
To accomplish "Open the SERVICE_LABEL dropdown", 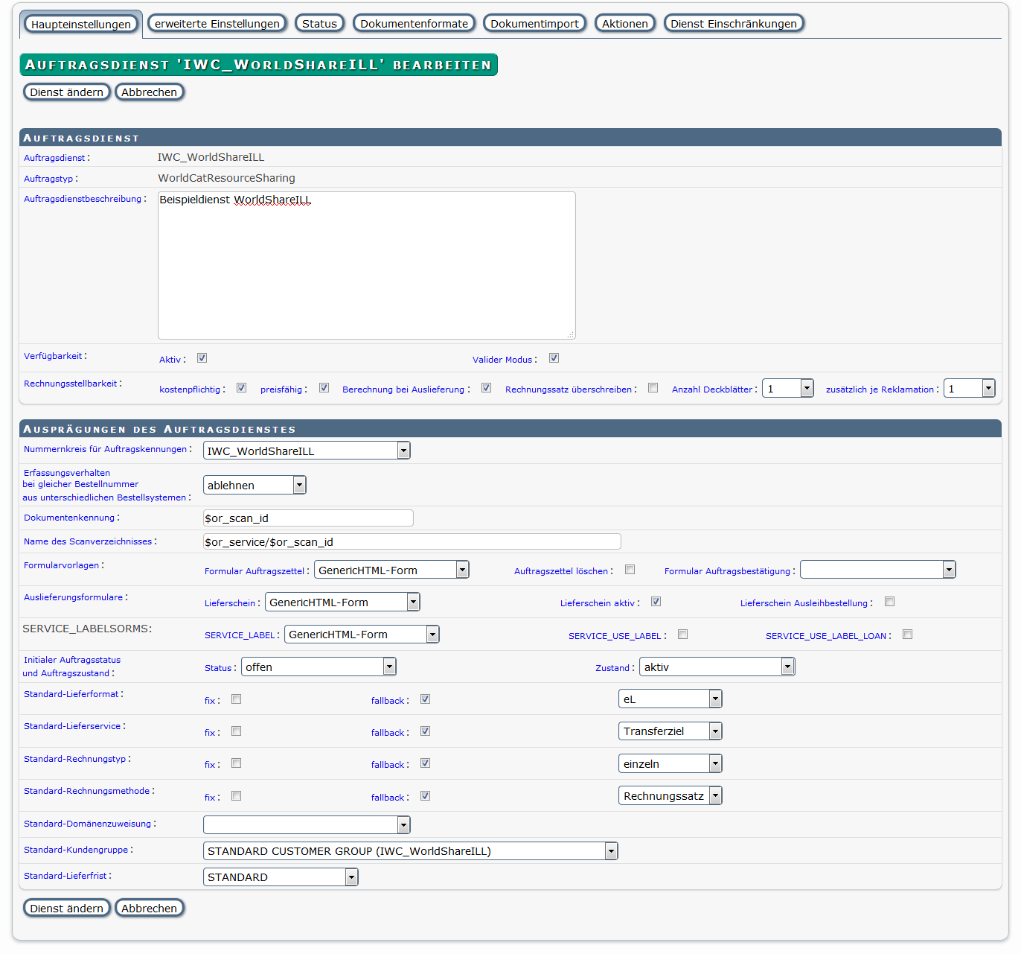I will tap(362, 634).
